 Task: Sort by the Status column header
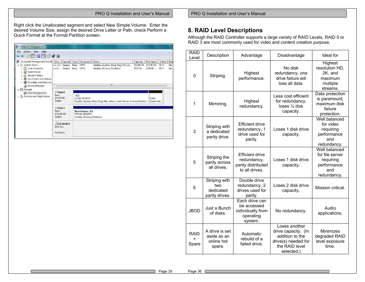(x=112, y=62)
